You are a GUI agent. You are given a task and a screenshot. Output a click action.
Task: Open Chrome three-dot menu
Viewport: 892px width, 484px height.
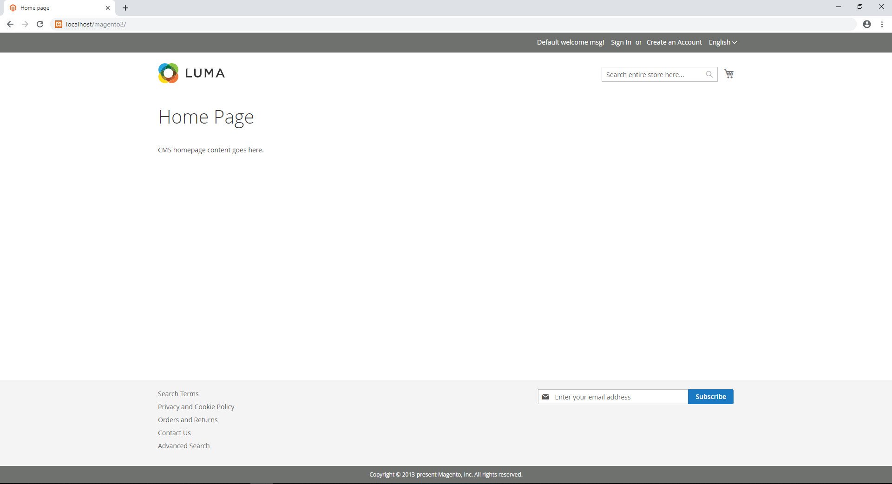tap(882, 24)
